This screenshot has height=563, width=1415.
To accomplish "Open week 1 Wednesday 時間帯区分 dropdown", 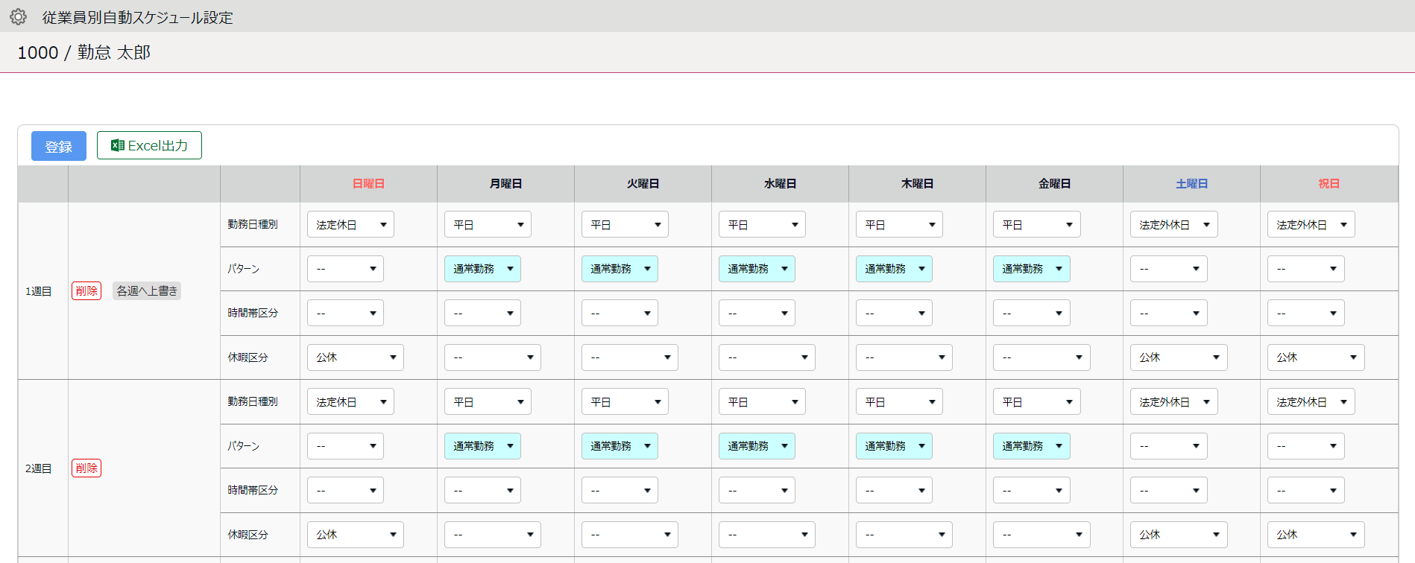I will pyautogui.click(x=757, y=313).
